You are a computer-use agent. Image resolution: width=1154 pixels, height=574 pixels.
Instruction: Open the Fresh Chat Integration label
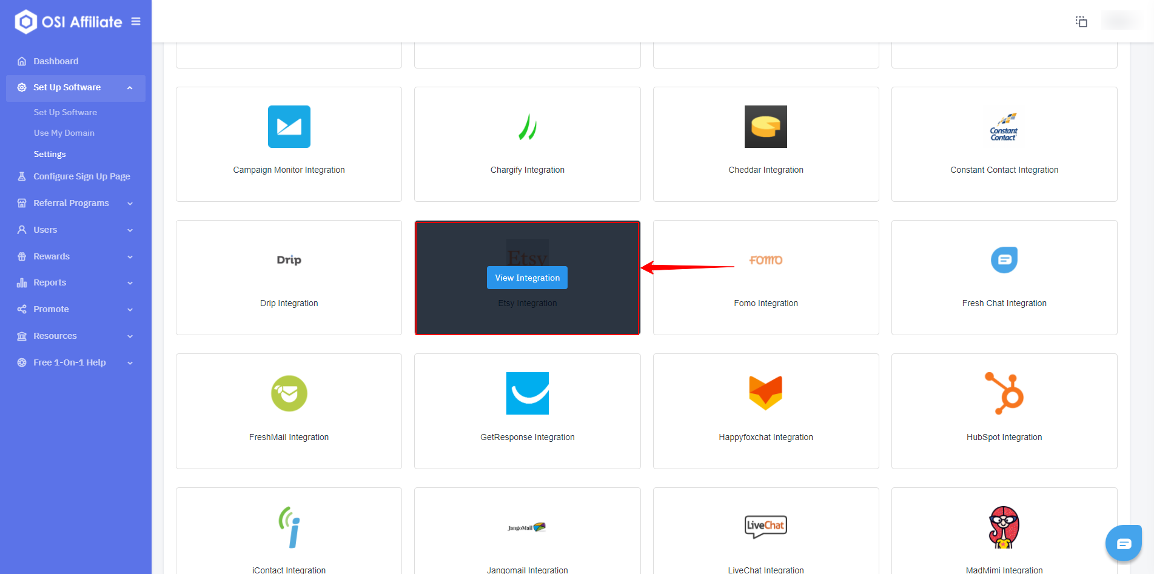tap(1004, 303)
